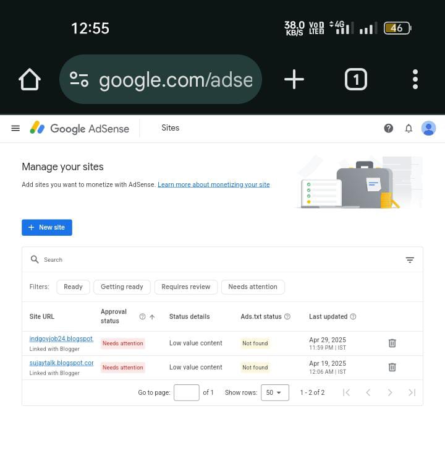Click the Last updated help icon
The image size is (445, 471).
click(354, 316)
